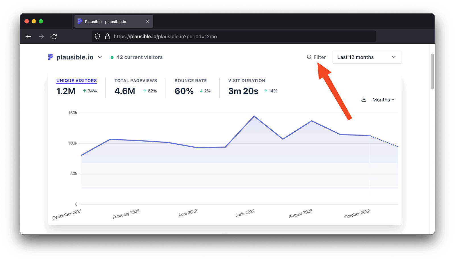Image resolution: width=455 pixels, height=261 pixels.
Task: Click the Plausible logo icon
Action: click(51, 57)
